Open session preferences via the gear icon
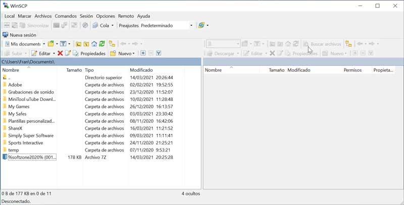 pos(85,25)
